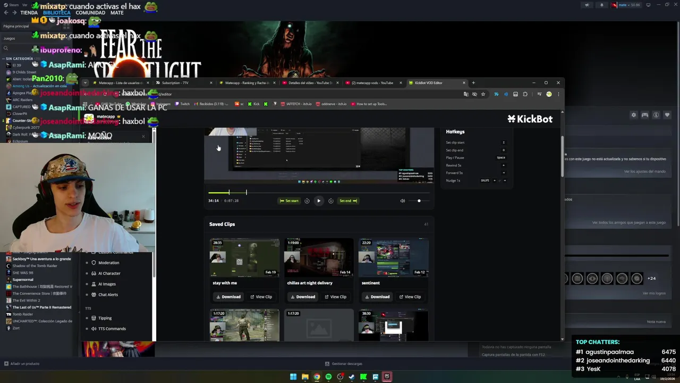Image resolution: width=680 pixels, height=383 pixels.
Task: Adjust the volume slider knob
Action: point(419,201)
